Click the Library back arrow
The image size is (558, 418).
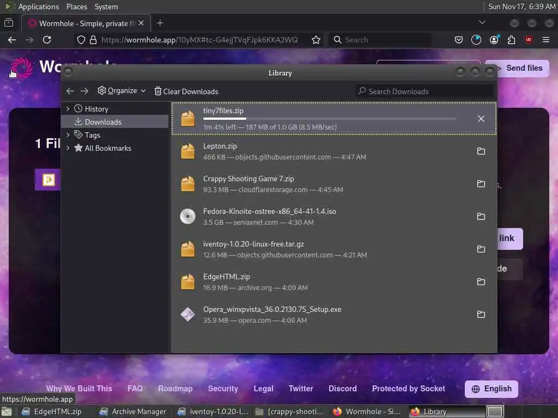point(70,91)
